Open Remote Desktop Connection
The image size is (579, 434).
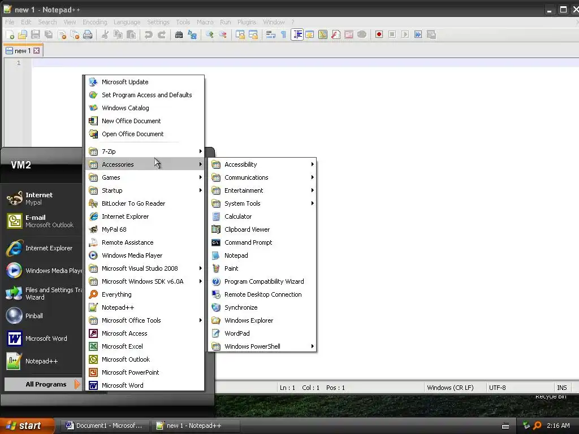tap(262, 294)
